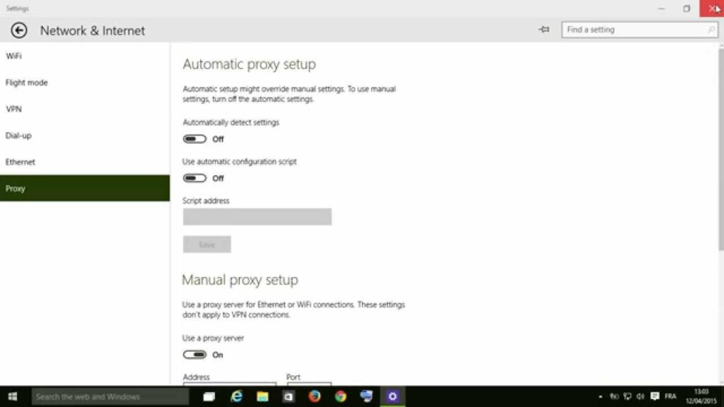Open the Action Center in the system tray
The height and width of the screenshot is (407, 724).
pos(655,396)
